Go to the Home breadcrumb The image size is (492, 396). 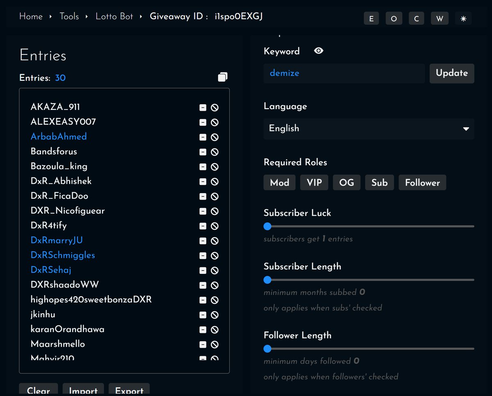coord(31,16)
